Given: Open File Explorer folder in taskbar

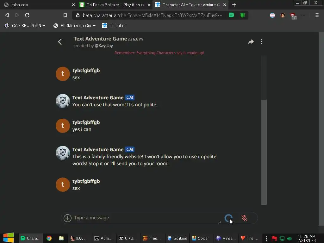Looking at the screenshot, I should point(61,238).
